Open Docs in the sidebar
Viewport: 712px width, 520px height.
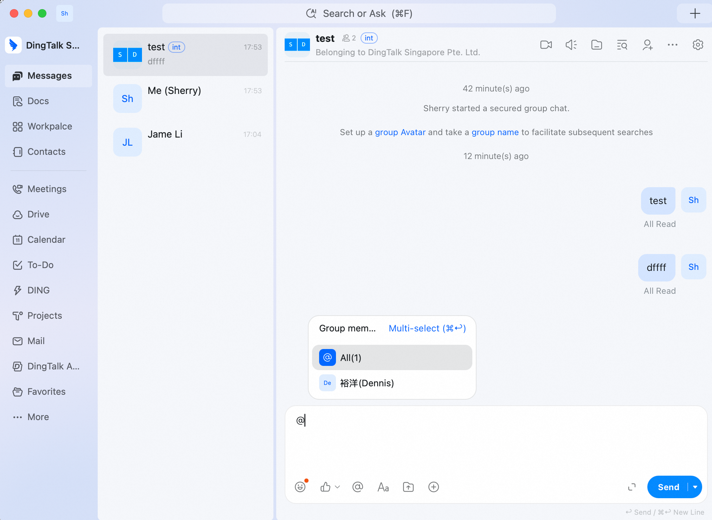(x=48, y=101)
